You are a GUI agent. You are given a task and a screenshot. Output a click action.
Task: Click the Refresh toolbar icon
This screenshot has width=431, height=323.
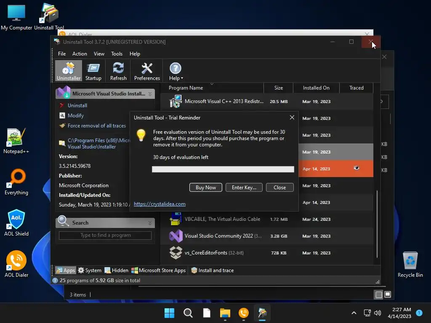tap(118, 71)
